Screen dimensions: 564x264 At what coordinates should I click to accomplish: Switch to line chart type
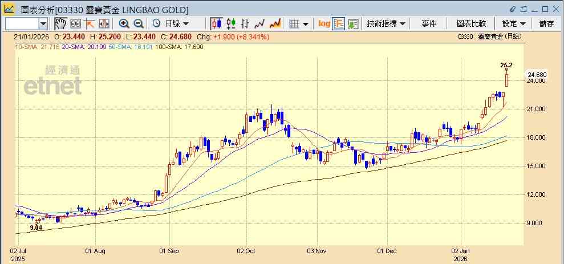click(x=259, y=24)
